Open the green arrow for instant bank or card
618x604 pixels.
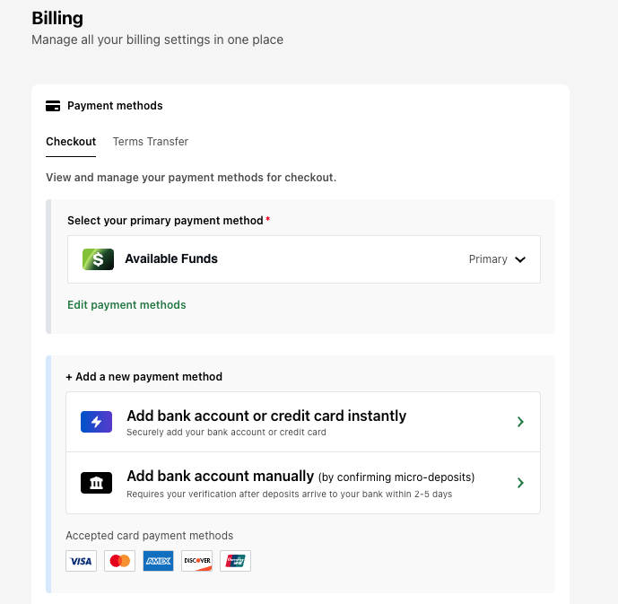[x=520, y=422]
